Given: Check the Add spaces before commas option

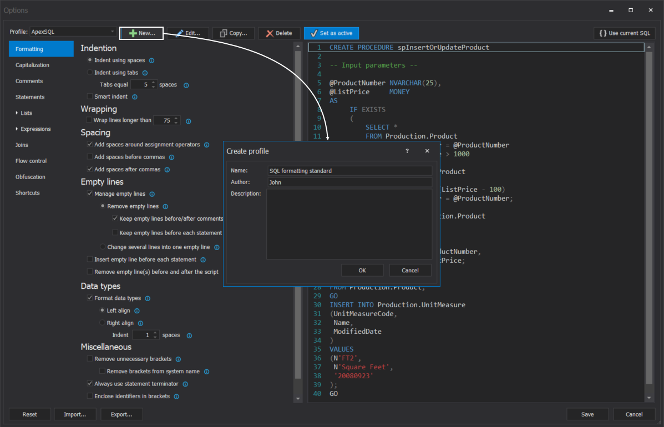Looking at the screenshot, I should (x=90, y=157).
